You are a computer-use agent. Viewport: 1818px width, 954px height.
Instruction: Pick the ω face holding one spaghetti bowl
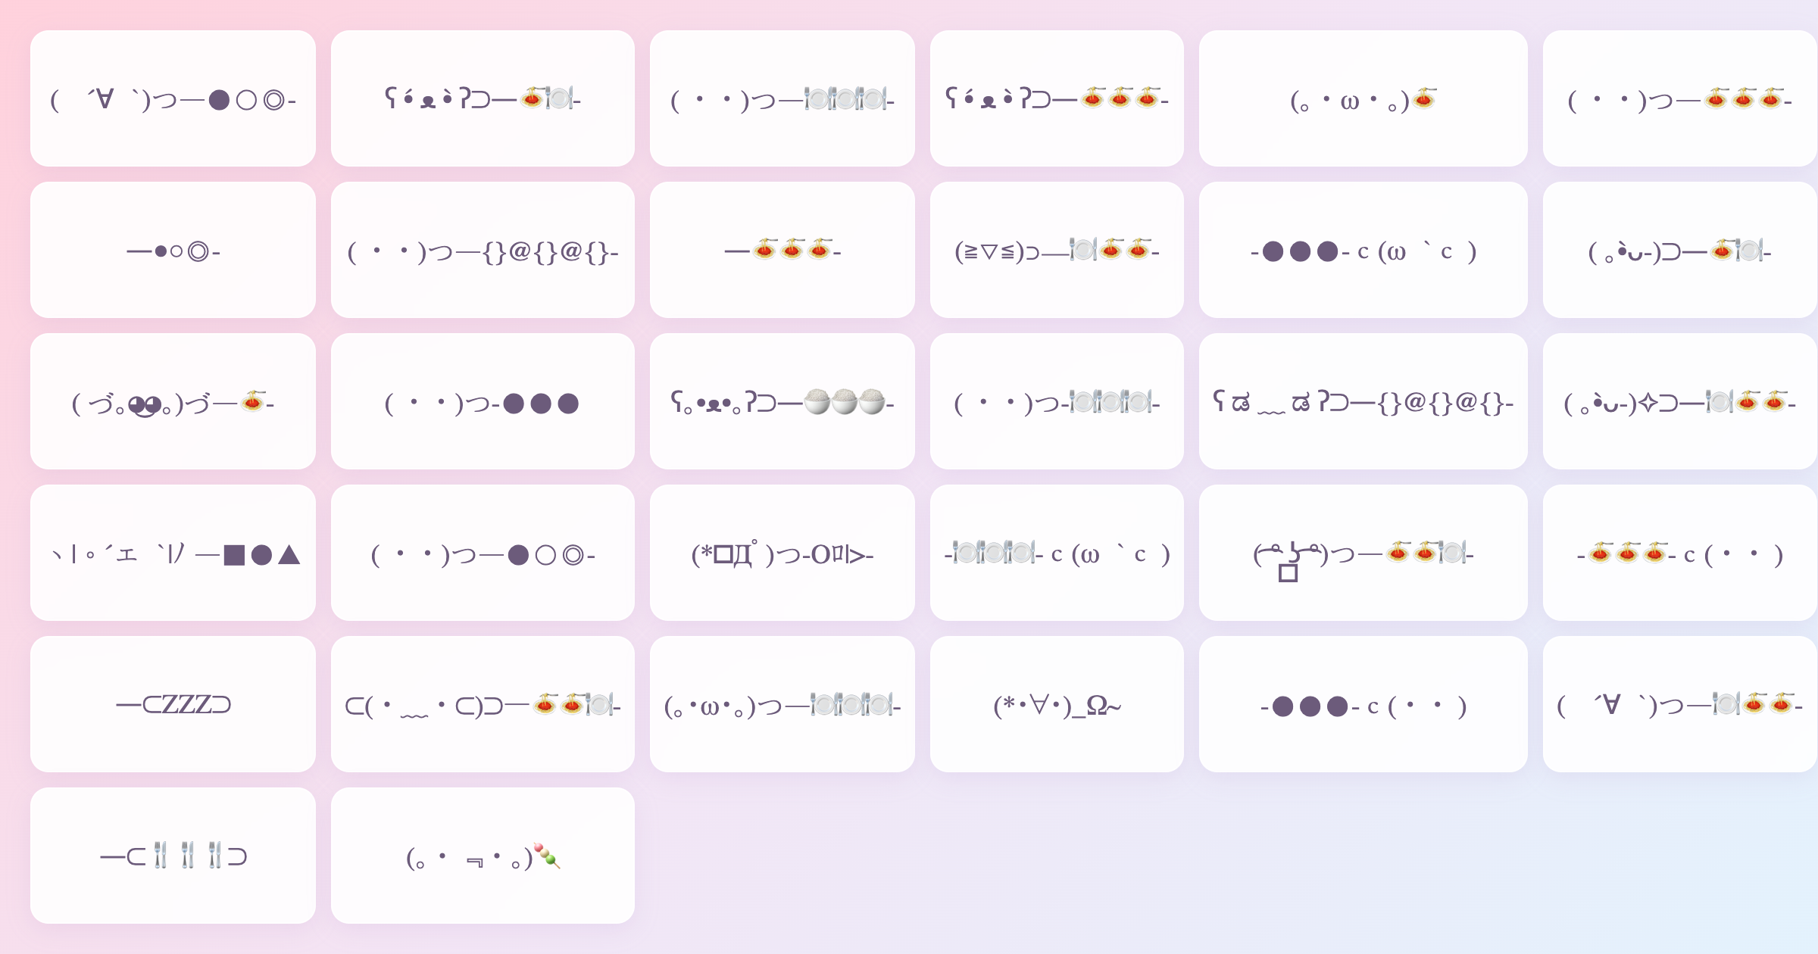1363,98
